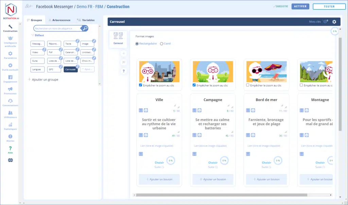Select the Rectangulaire image format
This screenshot has width=348, height=205.
pyautogui.click(x=137, y=44)
